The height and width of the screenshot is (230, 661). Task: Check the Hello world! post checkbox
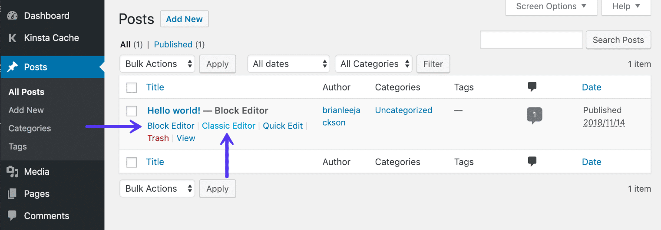pyautogui.click(x=132, y=111)
